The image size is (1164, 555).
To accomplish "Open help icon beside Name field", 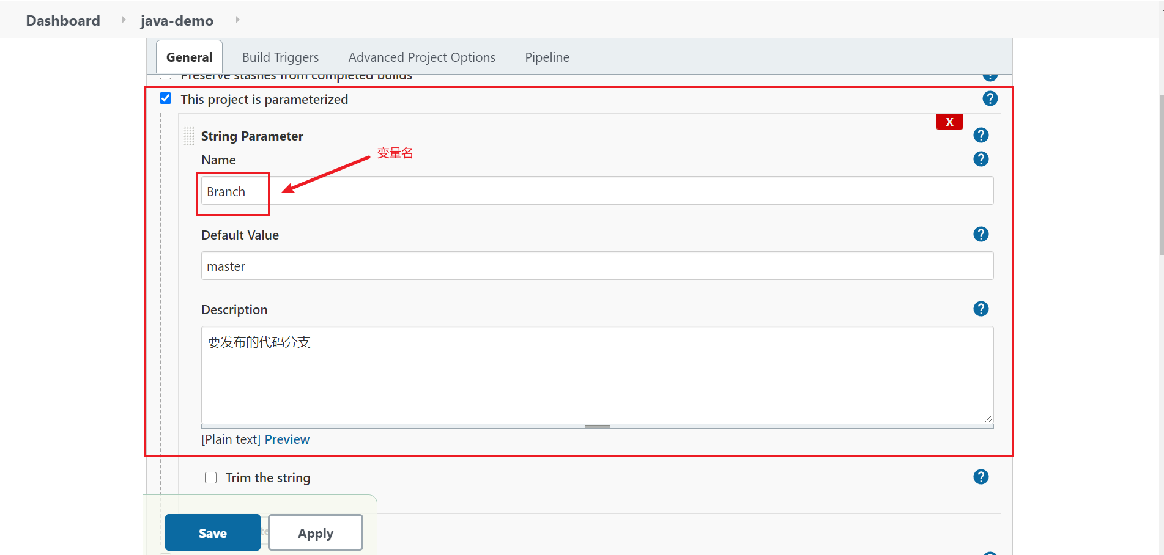I will [x=981, y=159].
